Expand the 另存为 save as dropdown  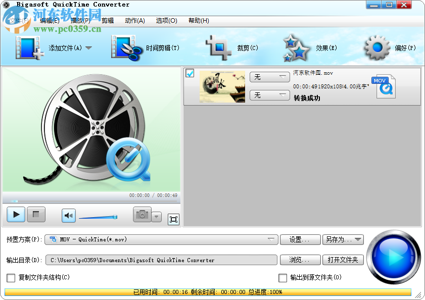[x=357, y=239]
